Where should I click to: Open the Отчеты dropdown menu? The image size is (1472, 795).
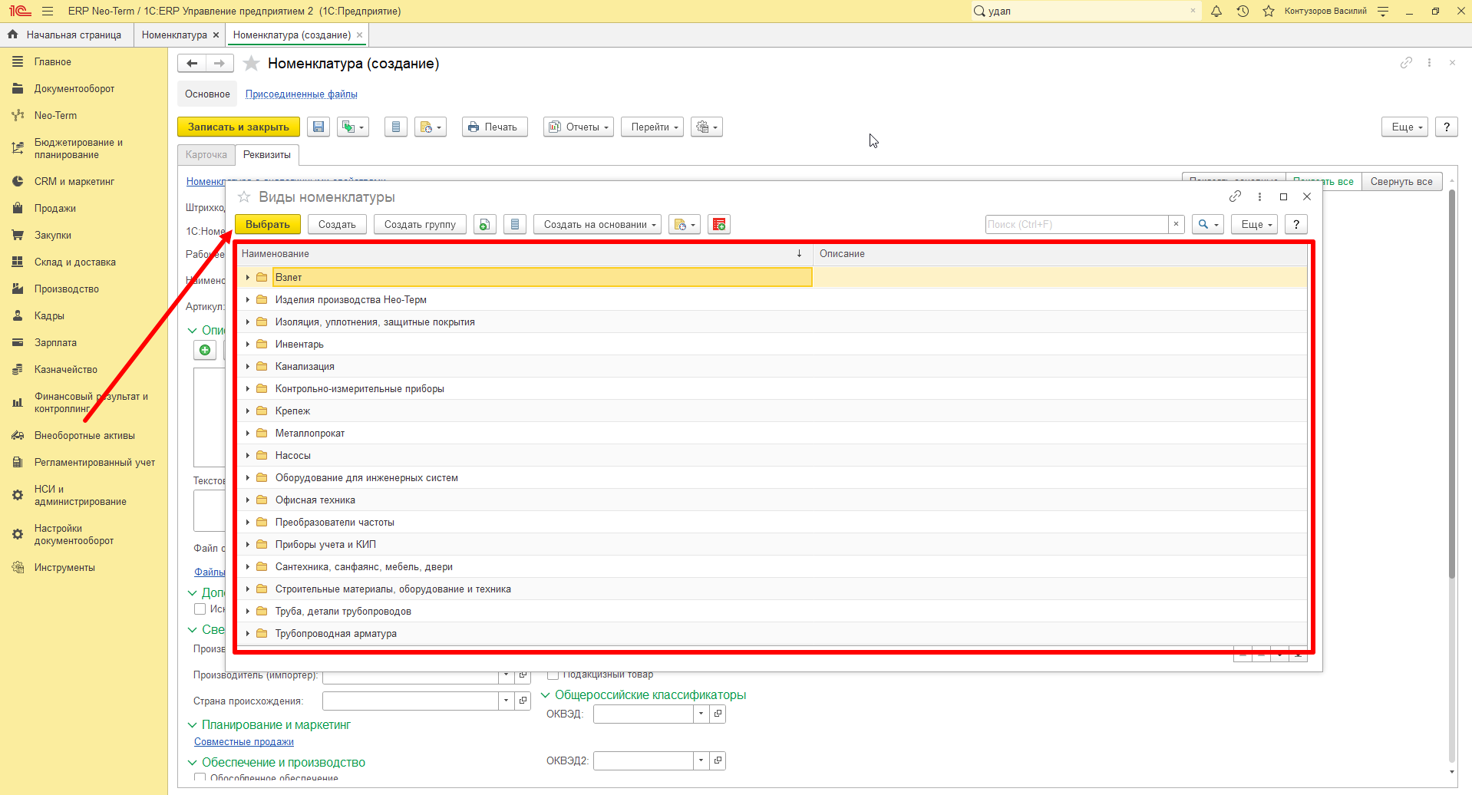pos(579,127)
